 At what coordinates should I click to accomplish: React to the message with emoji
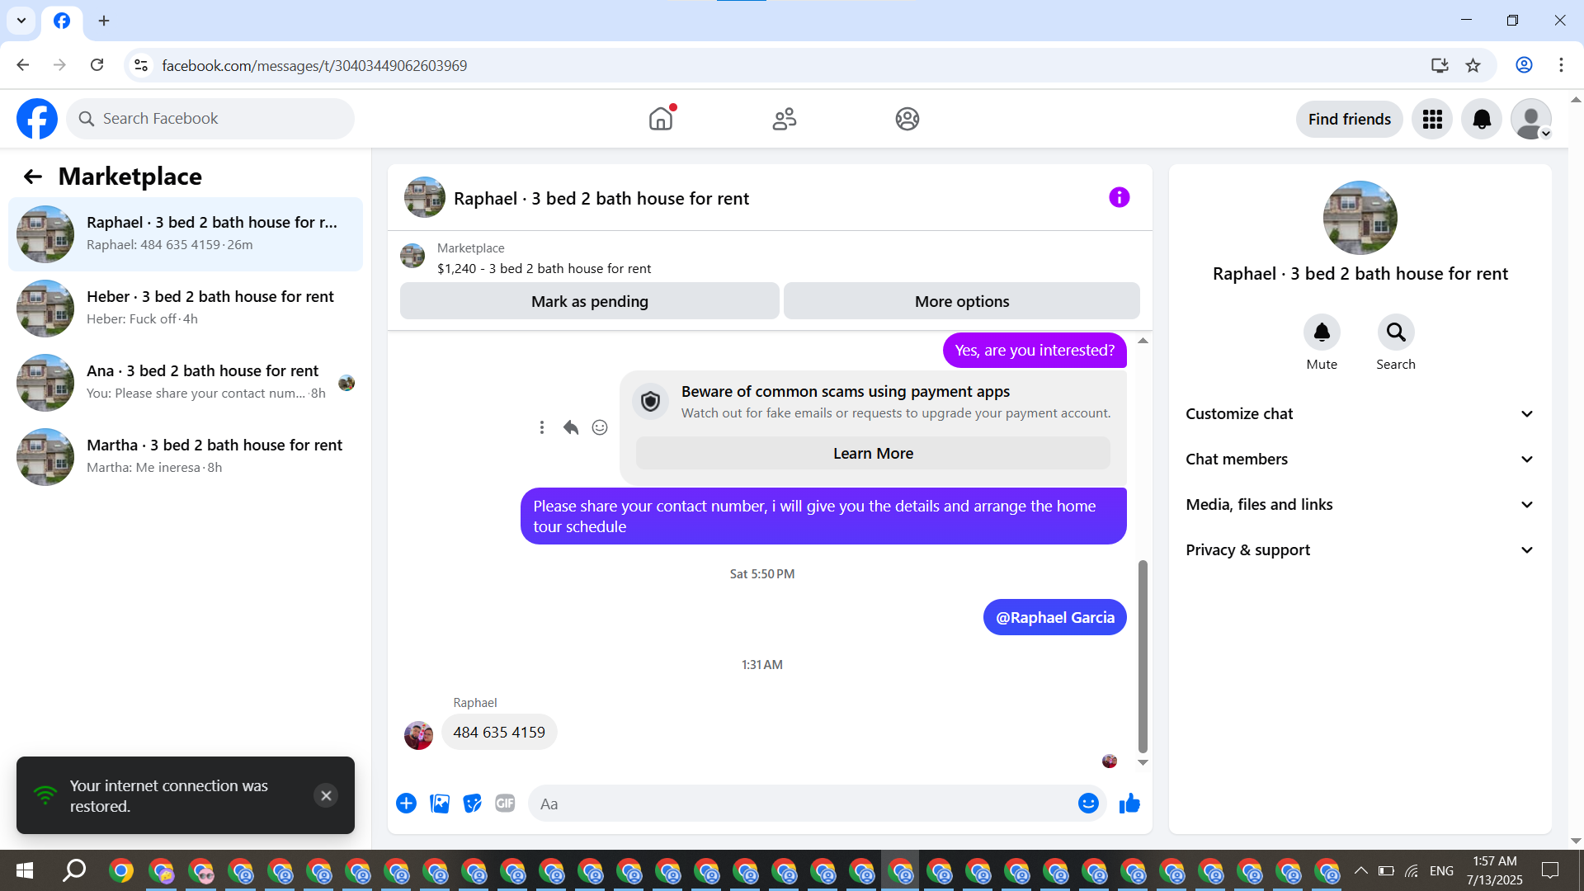(600, 427)
